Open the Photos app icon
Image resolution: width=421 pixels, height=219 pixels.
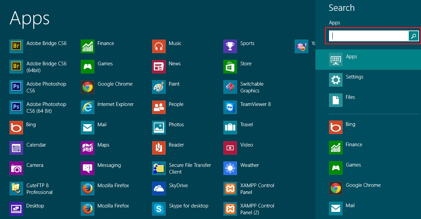tap(159, 128)
